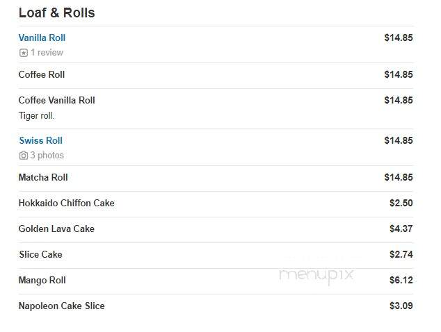Open the Vanilla Roll link
The width and height of the screenshot is (441, 332).
42,38
